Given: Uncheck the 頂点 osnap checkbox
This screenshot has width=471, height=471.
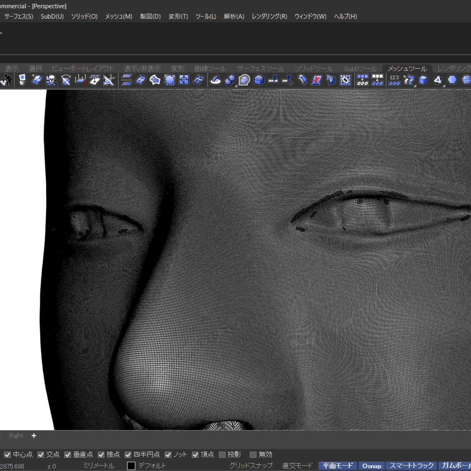Looking at the screenshot, I should pyautogui.click(x=195, y=454).
